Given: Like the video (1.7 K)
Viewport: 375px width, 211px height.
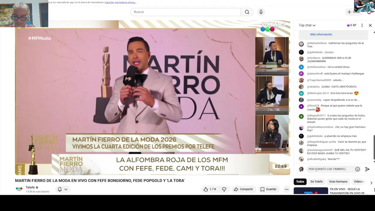Looking at the screenshot, I should [x=210, y=189].
